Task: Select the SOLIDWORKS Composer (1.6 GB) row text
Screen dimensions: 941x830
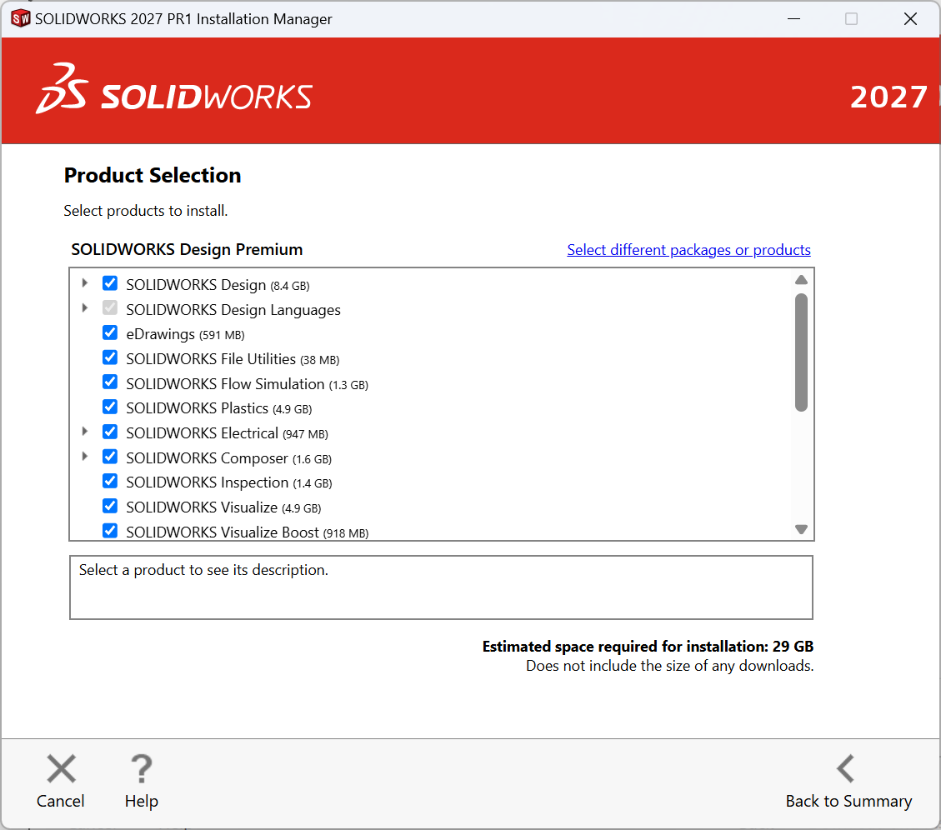Action: click(228, 458)
